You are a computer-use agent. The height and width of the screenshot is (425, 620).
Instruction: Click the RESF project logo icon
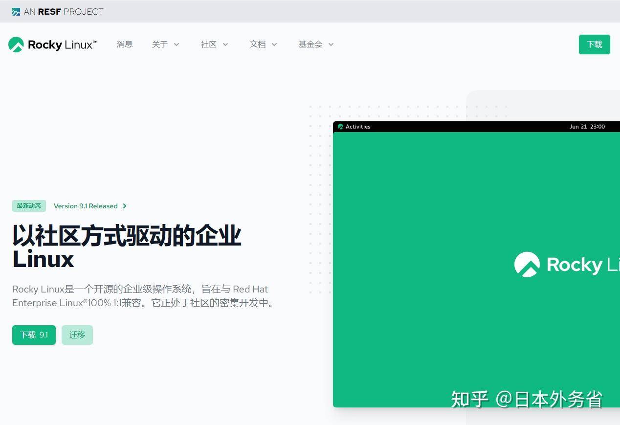16,12
